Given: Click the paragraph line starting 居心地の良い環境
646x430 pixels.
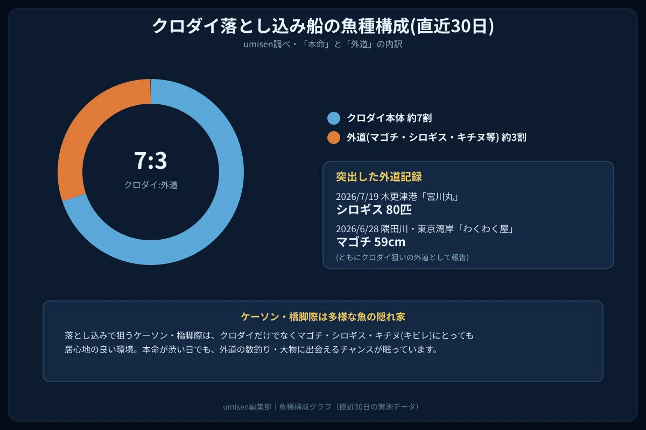Looking at the screenshot, I should (251, 349).
